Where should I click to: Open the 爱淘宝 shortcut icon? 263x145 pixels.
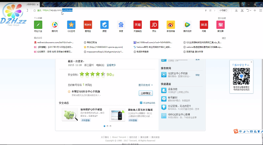tap(88, 25)
